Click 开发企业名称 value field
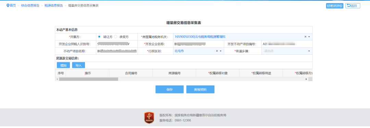Viewport: 370px width, 128px height. [198, 44]
